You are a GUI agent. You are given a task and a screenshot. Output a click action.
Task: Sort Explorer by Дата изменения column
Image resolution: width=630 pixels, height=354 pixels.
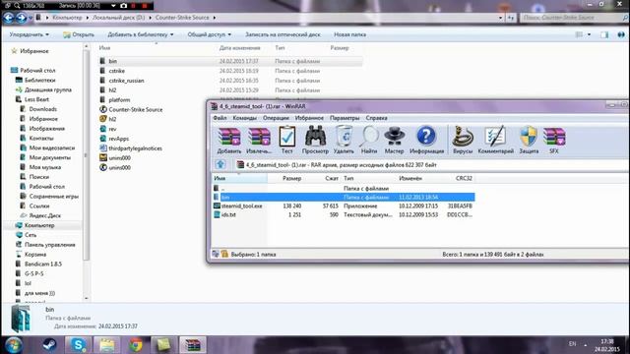pos(240,48)
